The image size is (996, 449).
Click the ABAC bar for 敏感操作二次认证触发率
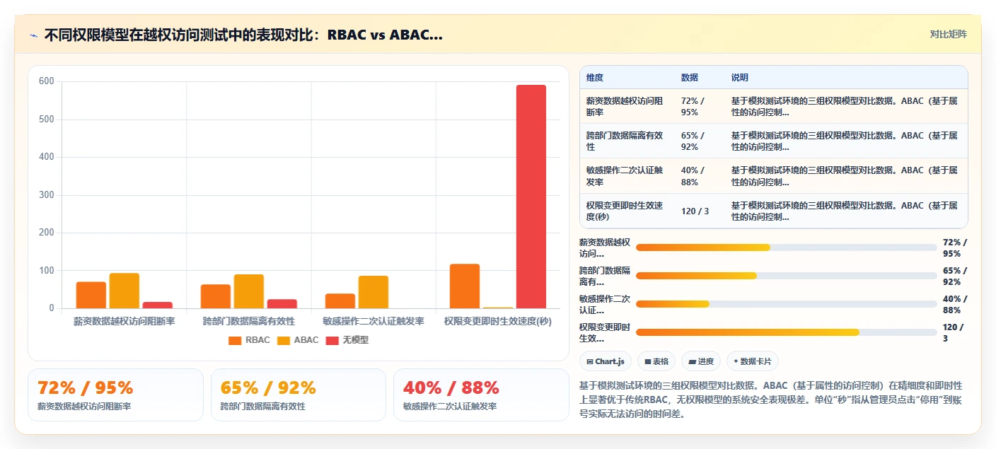click(373, 292)
